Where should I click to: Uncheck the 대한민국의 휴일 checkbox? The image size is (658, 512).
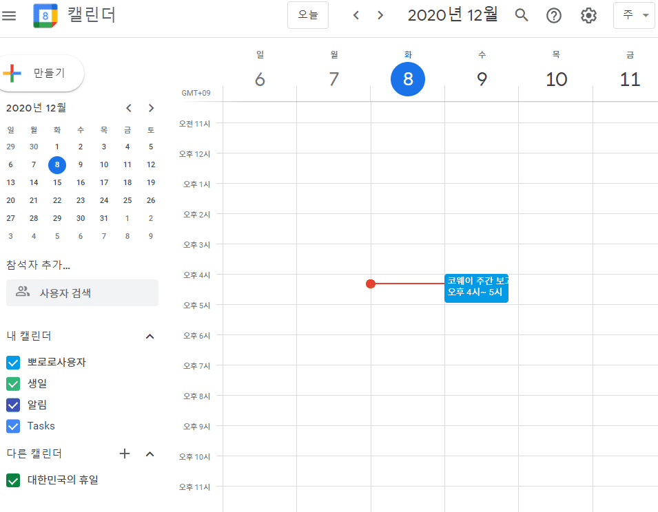click(x=13, y=480)
